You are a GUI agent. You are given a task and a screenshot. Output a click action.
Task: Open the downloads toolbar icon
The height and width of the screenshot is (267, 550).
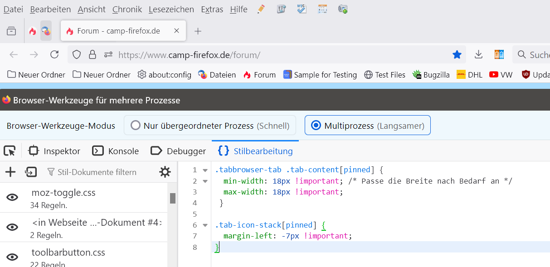click(478, 55)
